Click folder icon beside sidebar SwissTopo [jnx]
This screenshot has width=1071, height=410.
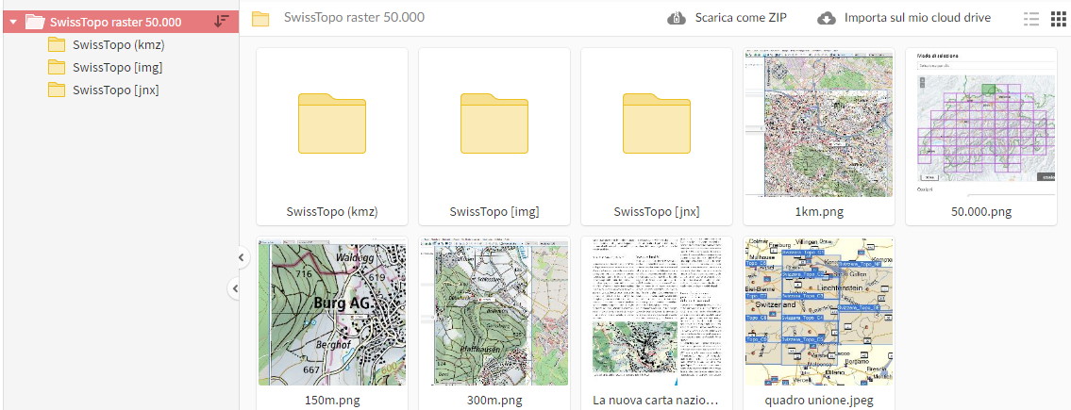(57, 90)
